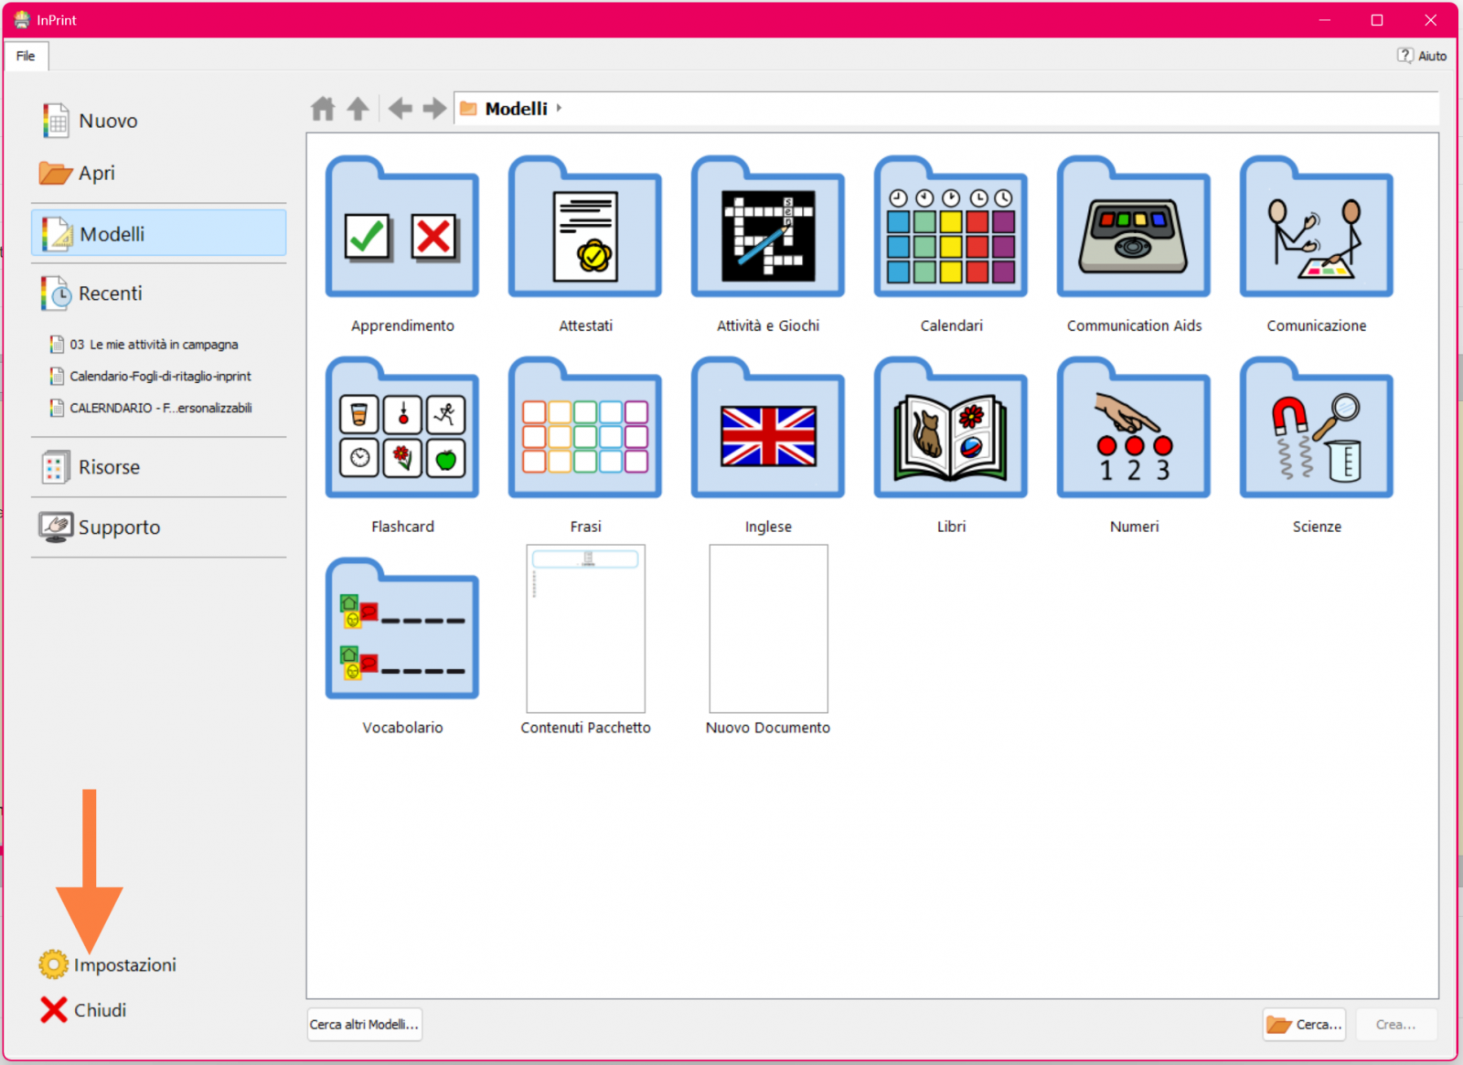
Task: Open the Attività e Giochi folder
Action: click(x=768, y=227)
